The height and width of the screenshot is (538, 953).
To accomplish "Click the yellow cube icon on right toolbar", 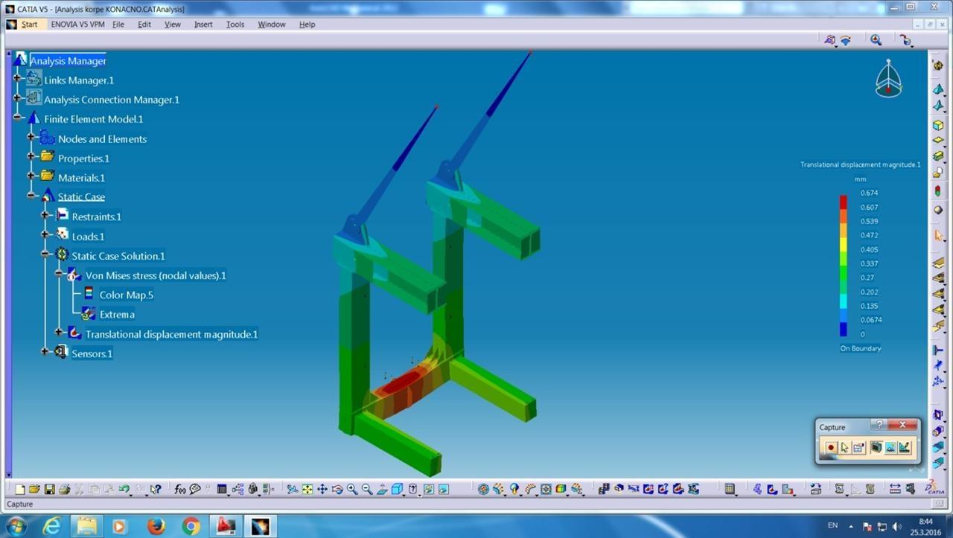I will [938, 125].
